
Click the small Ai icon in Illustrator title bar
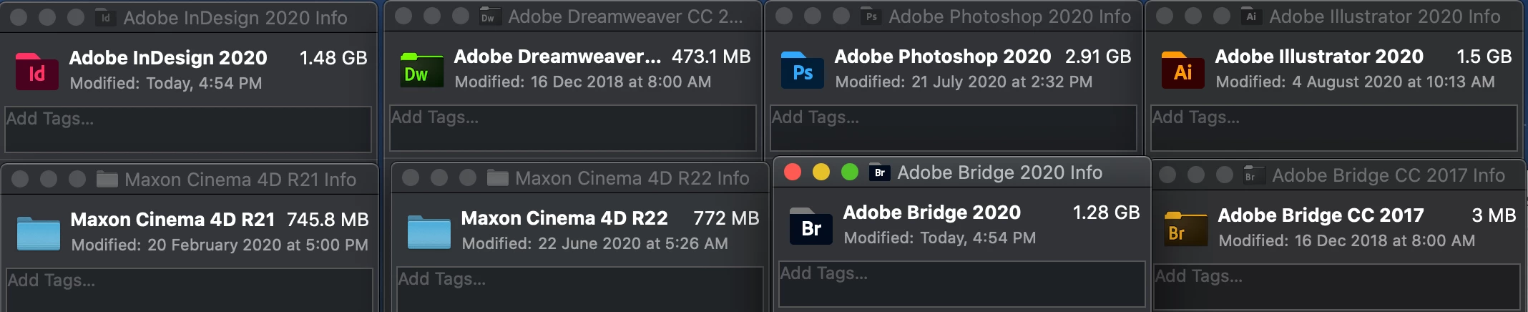click(1251, 16)
